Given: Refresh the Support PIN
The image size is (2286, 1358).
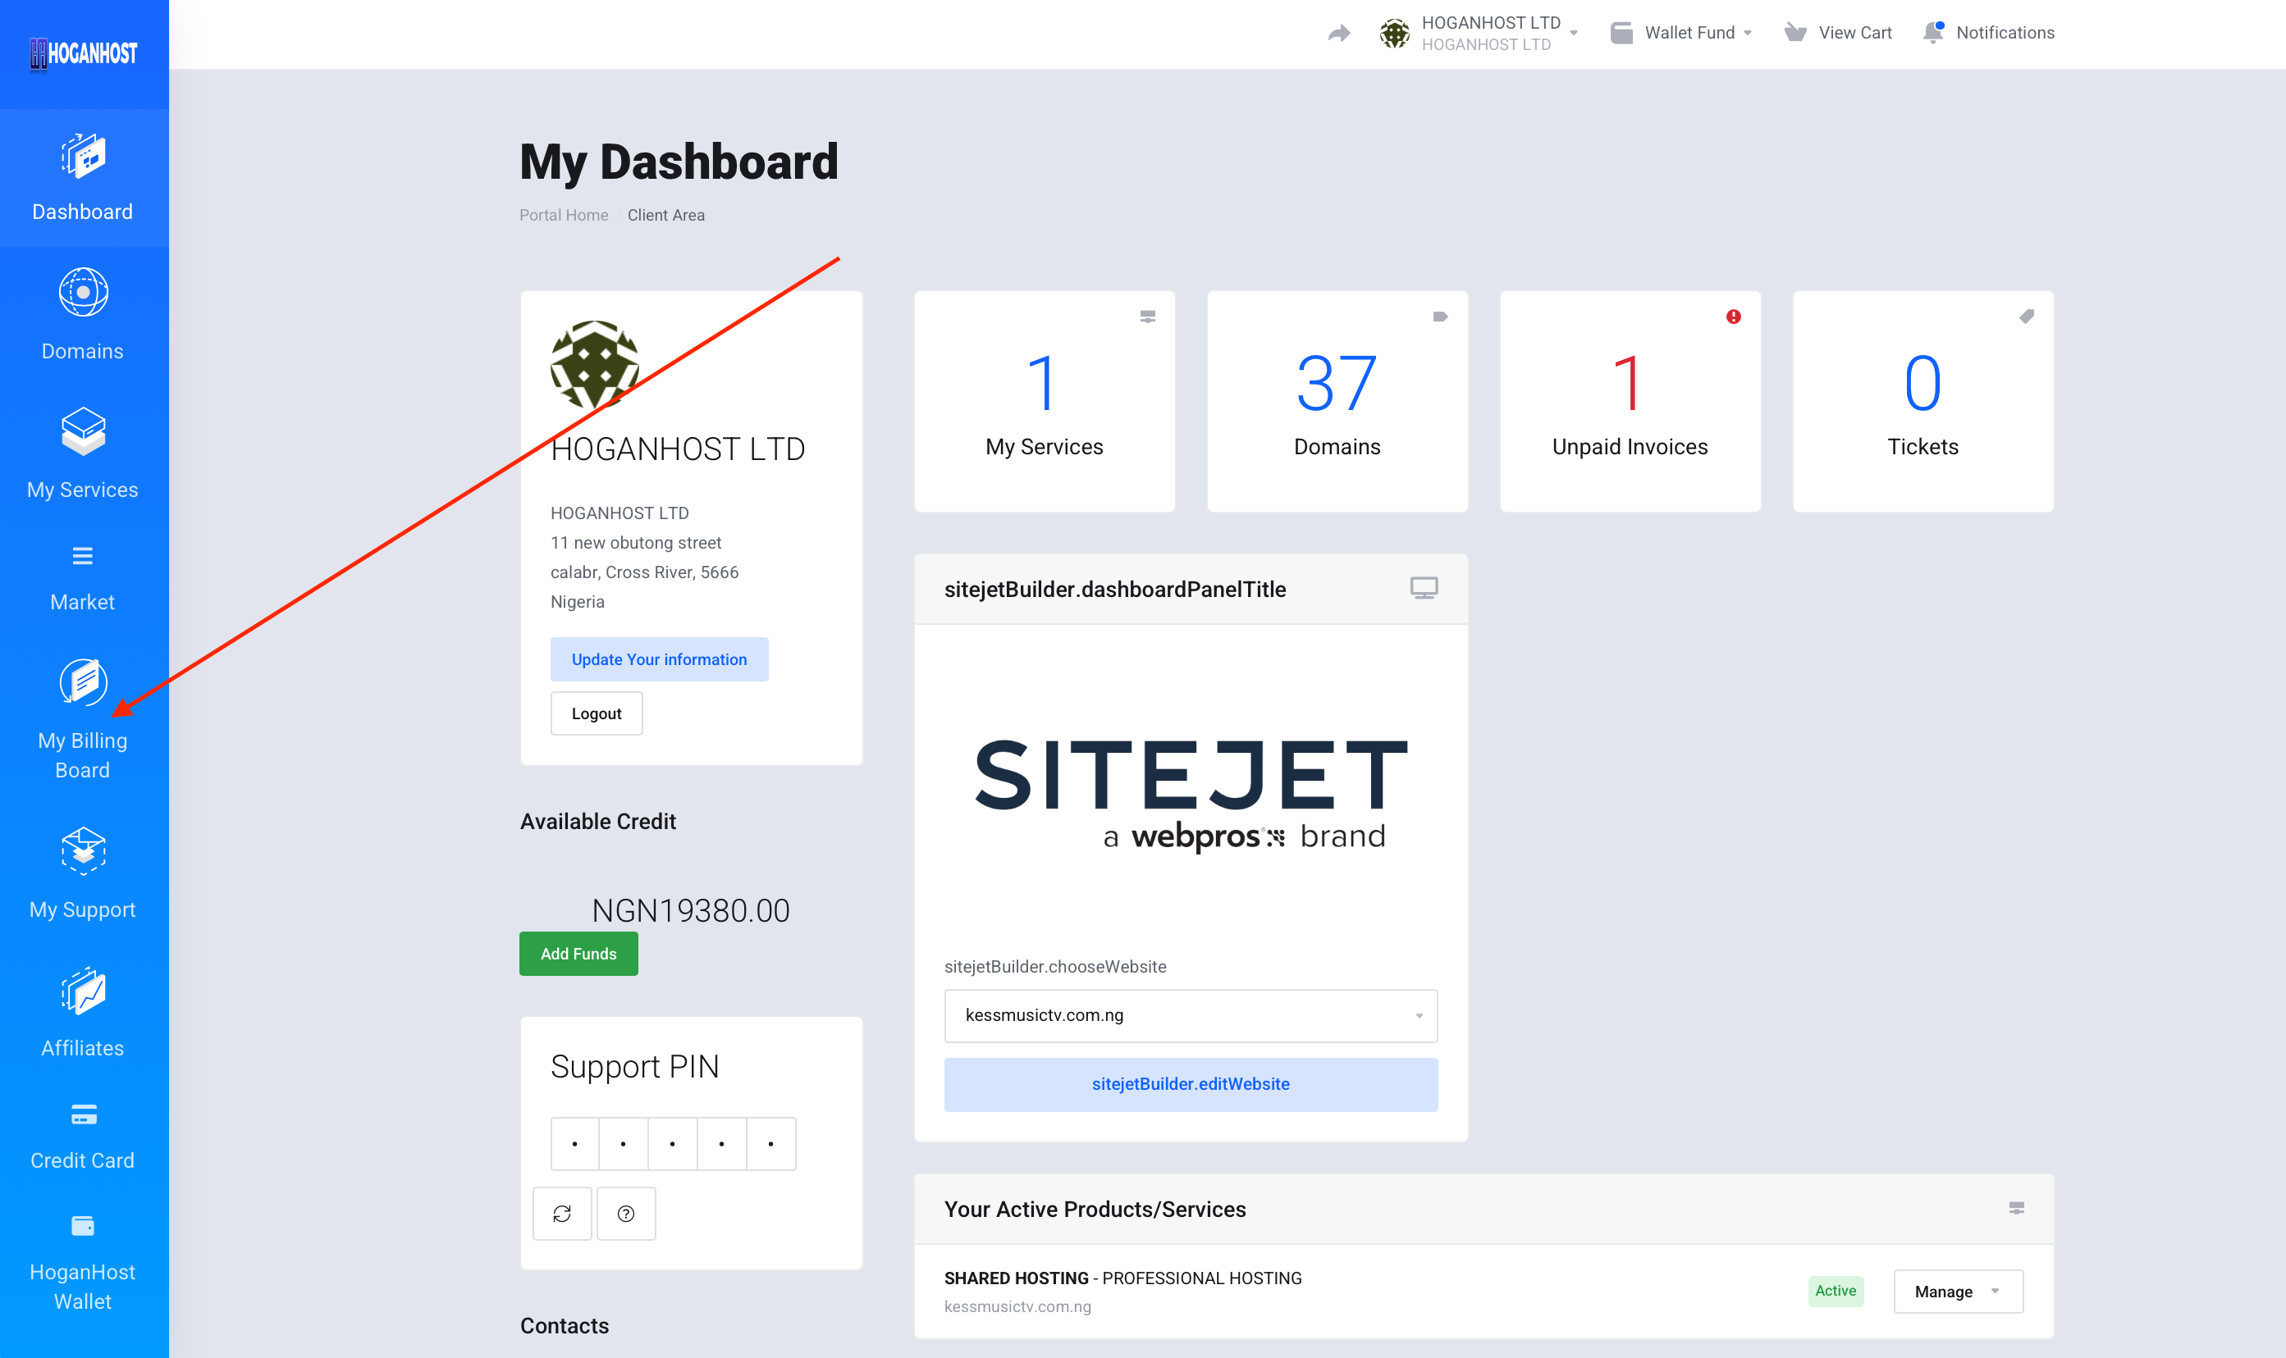Looking at the screenshot, I should point(562,1214).
